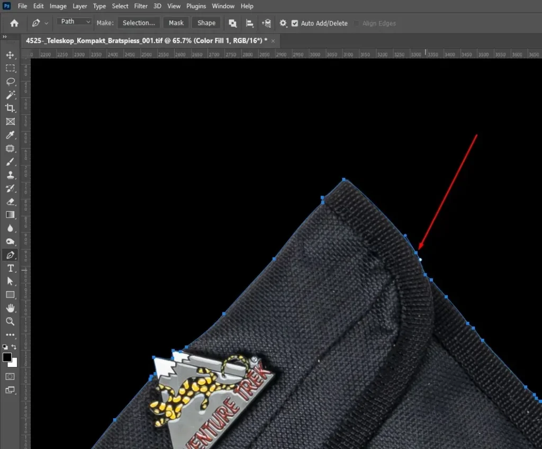Screen dimensions: 542x449
Task: Select the Hand tool
Action: pyautogui.click(x=10, y=308)
